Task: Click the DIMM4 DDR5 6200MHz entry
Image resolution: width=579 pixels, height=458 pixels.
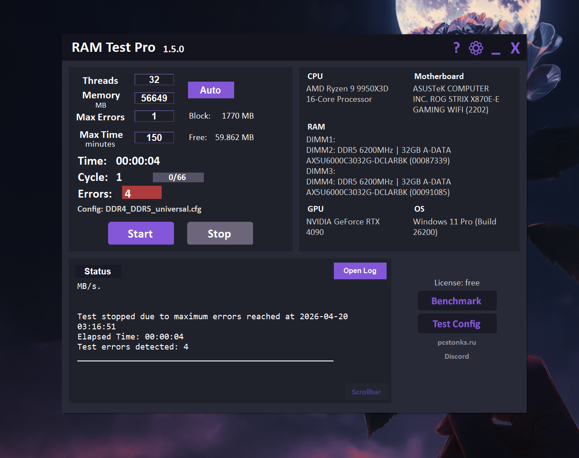Action: point(379,187)
